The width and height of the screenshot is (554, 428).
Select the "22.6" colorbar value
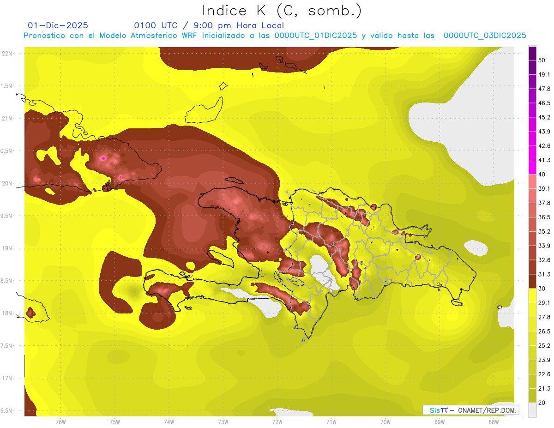tap(544, 374)
